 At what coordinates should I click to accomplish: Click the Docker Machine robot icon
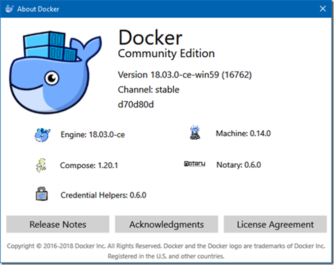point(195,133)
